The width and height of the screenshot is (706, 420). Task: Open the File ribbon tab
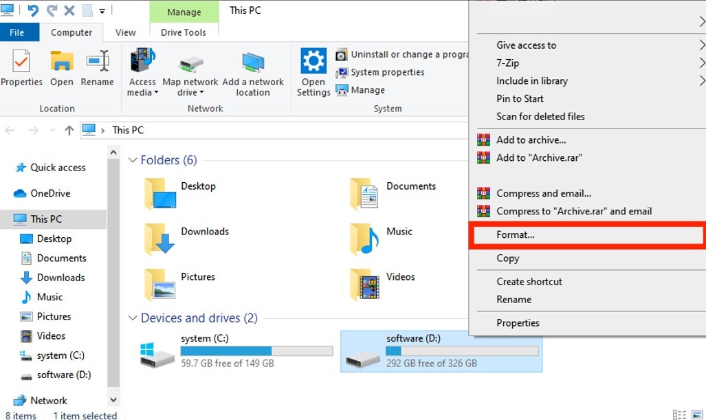point(17,32)
